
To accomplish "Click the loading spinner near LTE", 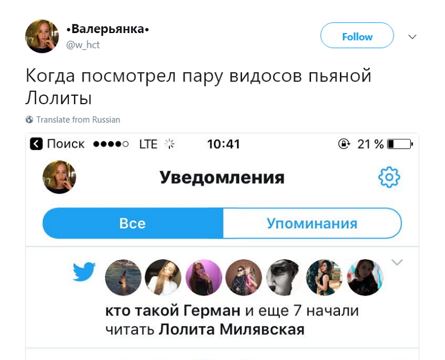I will click(x=169, y=144).
